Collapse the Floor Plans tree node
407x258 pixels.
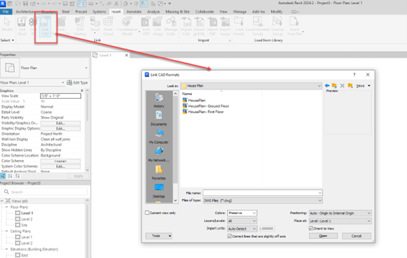pyautogui.click(x=7, y=207)
